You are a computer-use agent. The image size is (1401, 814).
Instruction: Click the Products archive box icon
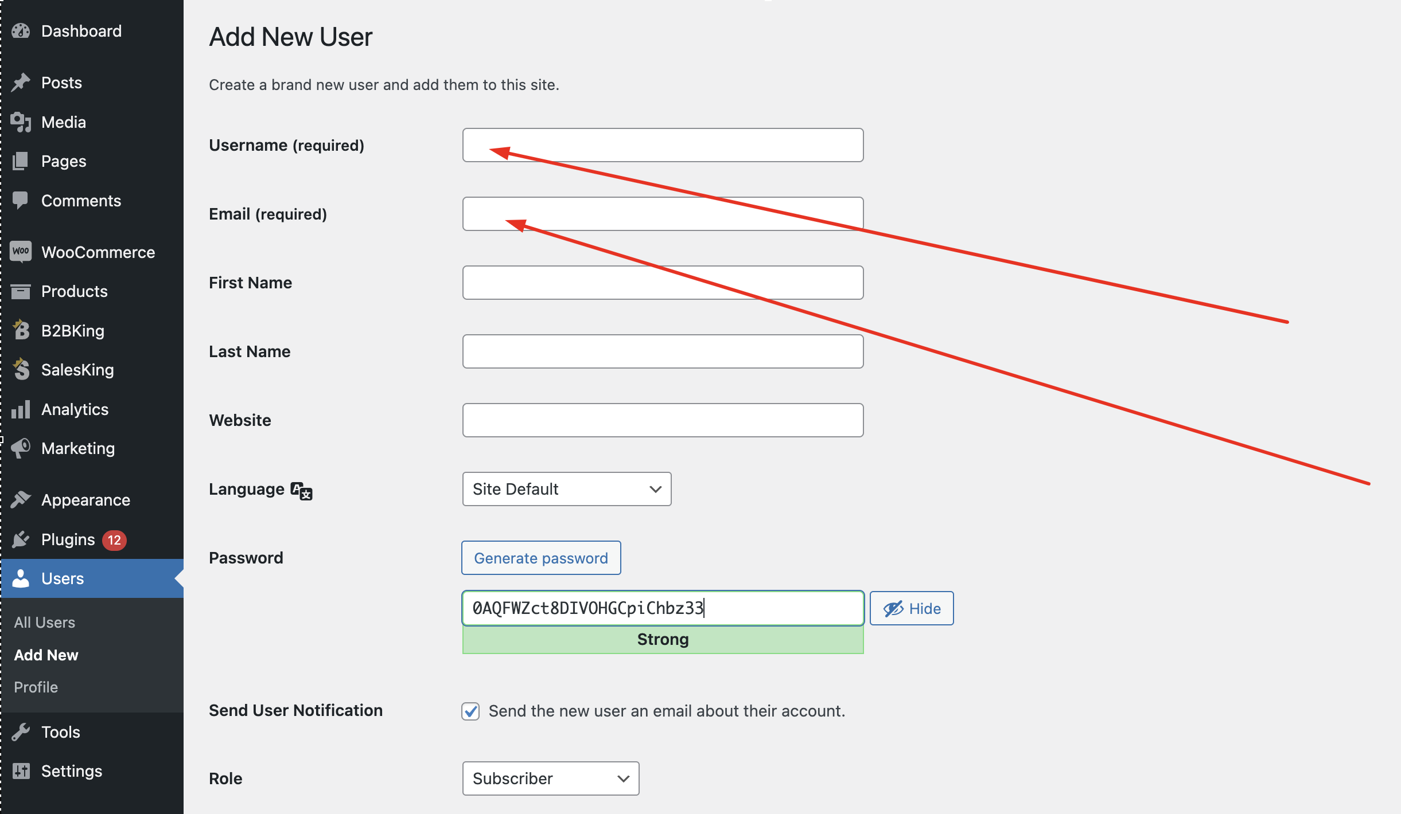point(21,291)
